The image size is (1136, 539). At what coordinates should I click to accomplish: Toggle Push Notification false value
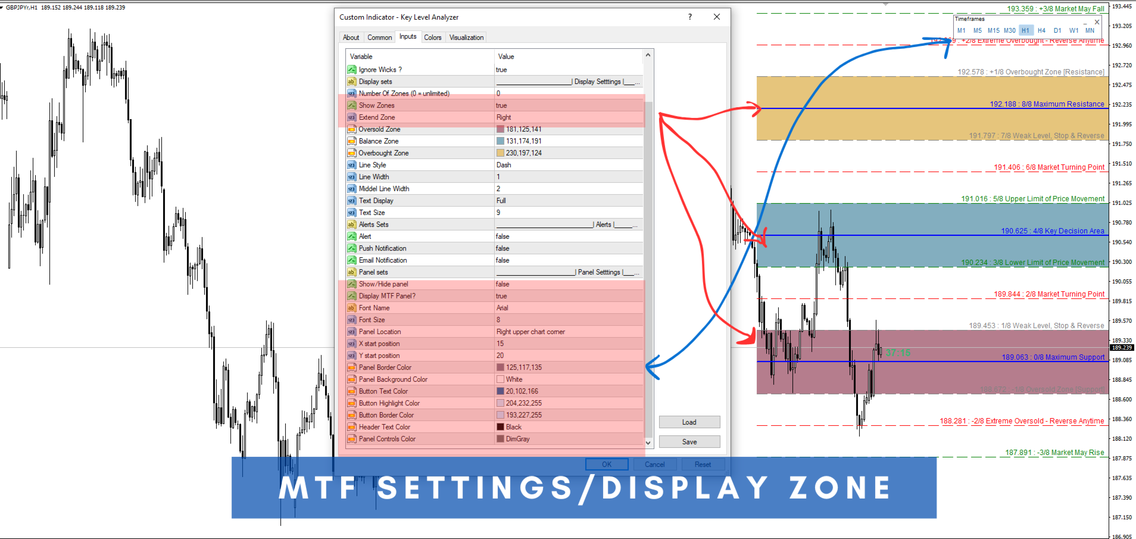coord(569,248)
